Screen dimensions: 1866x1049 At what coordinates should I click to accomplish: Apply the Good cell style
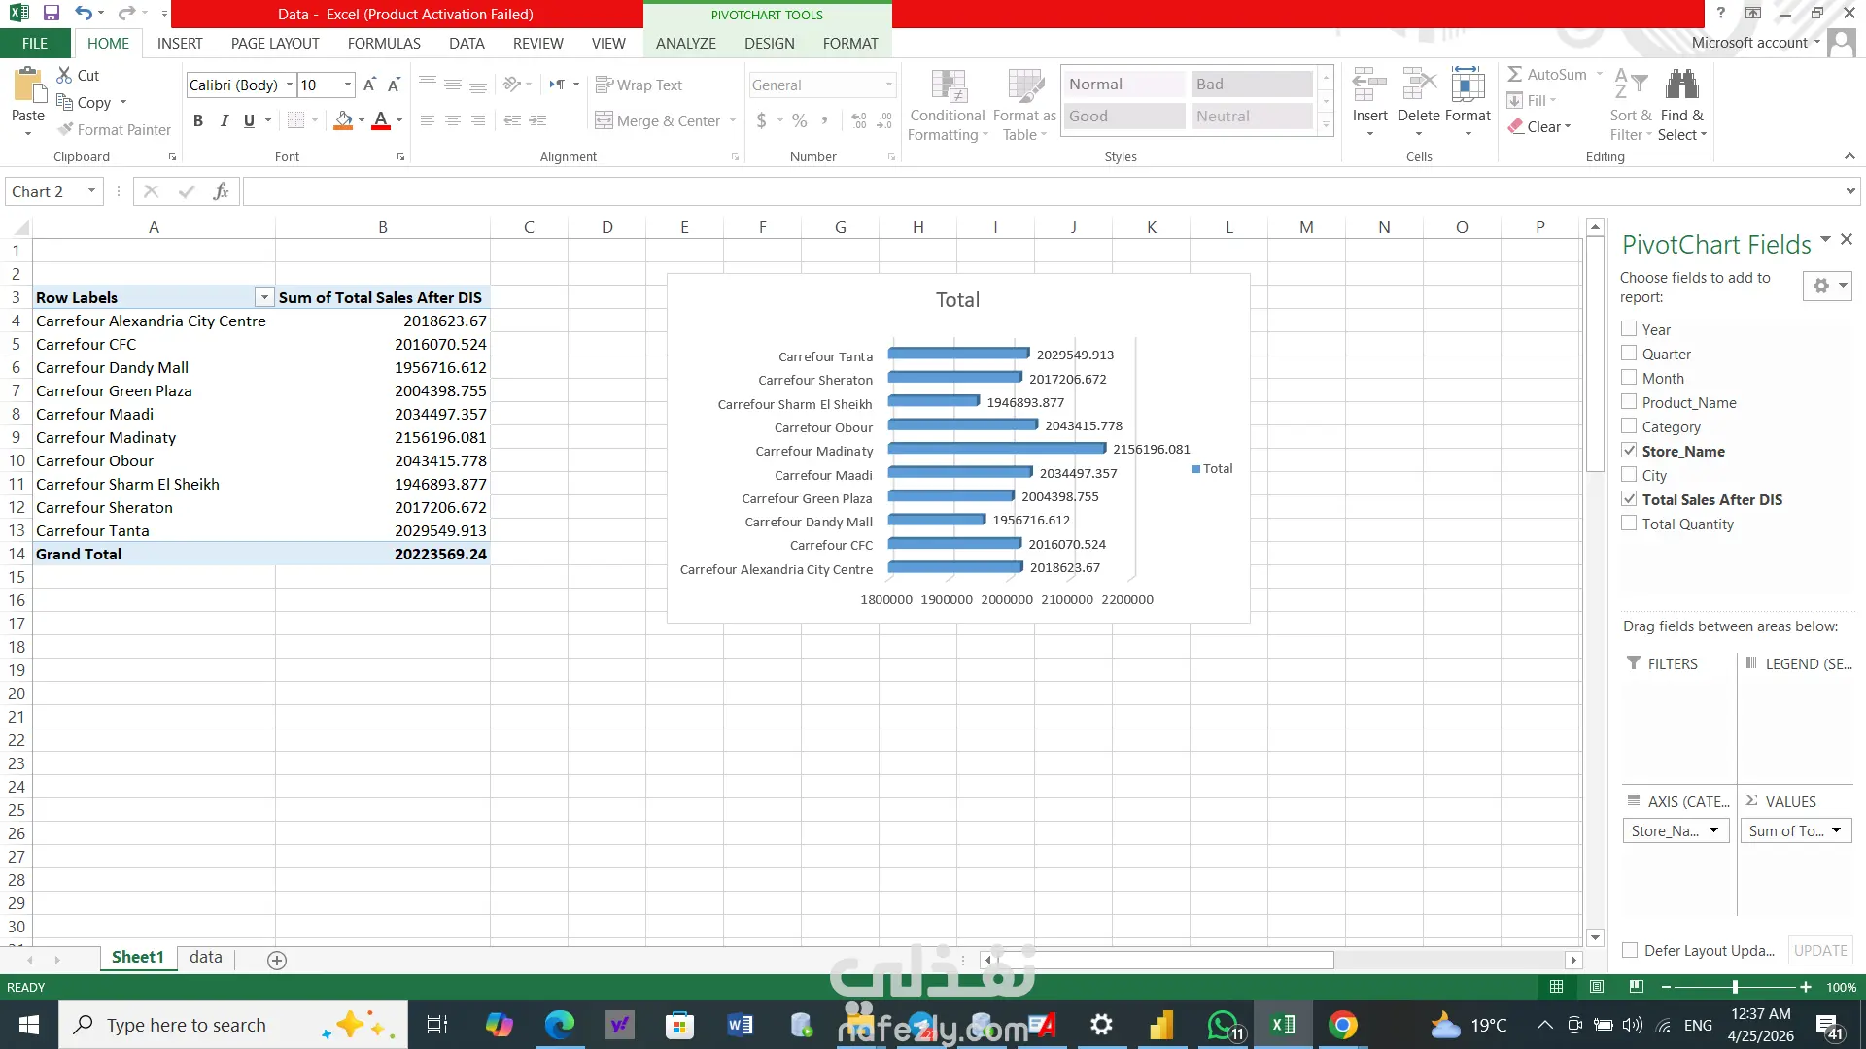pos(1123,116)
